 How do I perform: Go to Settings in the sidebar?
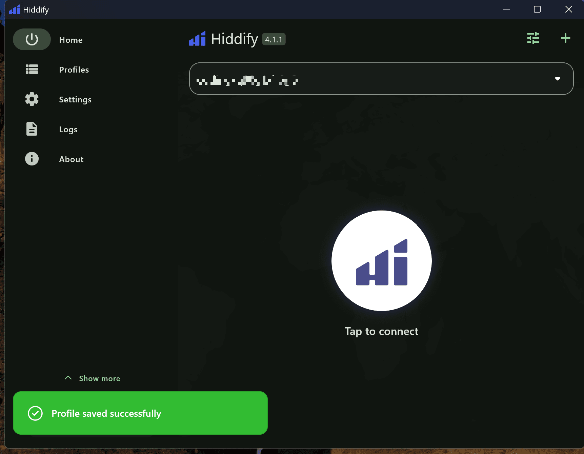coord(75,99)
